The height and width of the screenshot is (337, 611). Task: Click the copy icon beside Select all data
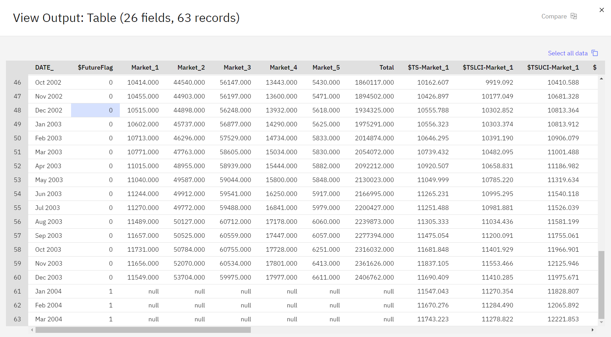595,53
